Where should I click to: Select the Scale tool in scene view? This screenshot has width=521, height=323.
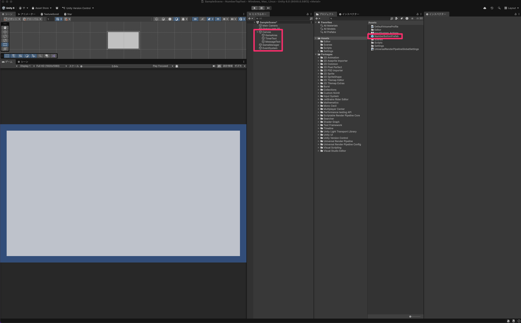pos(5,40)
